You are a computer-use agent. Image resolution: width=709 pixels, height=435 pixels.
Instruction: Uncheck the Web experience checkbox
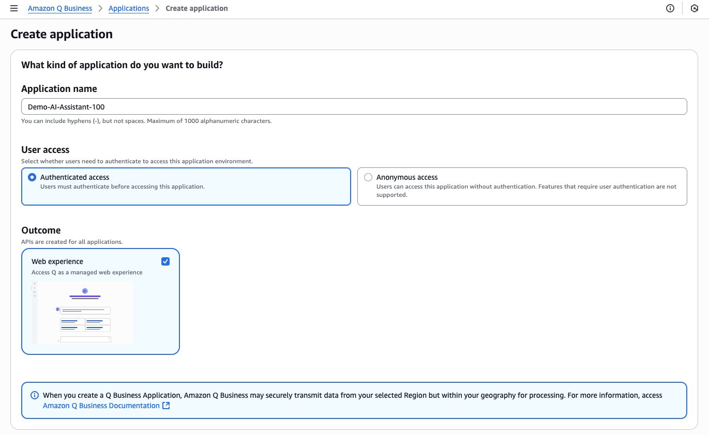165,261
